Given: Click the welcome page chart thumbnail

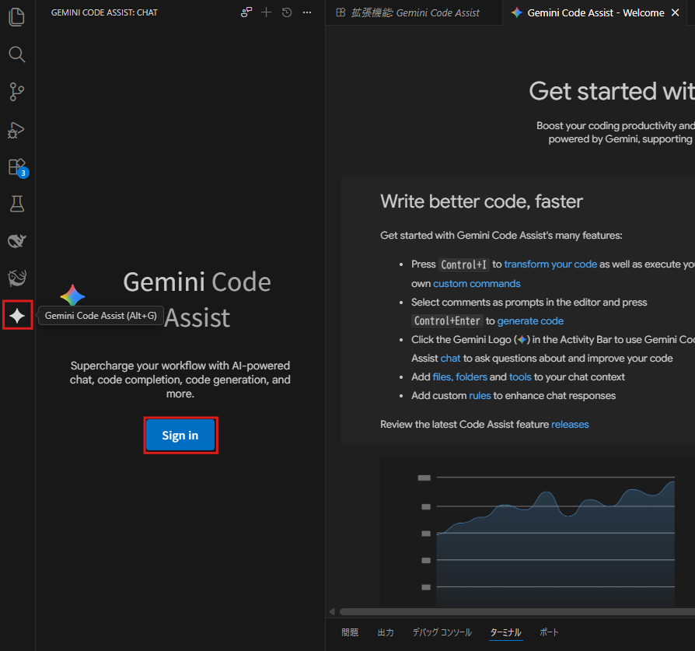Looking at the screenshot, I should tap(537, 530).
